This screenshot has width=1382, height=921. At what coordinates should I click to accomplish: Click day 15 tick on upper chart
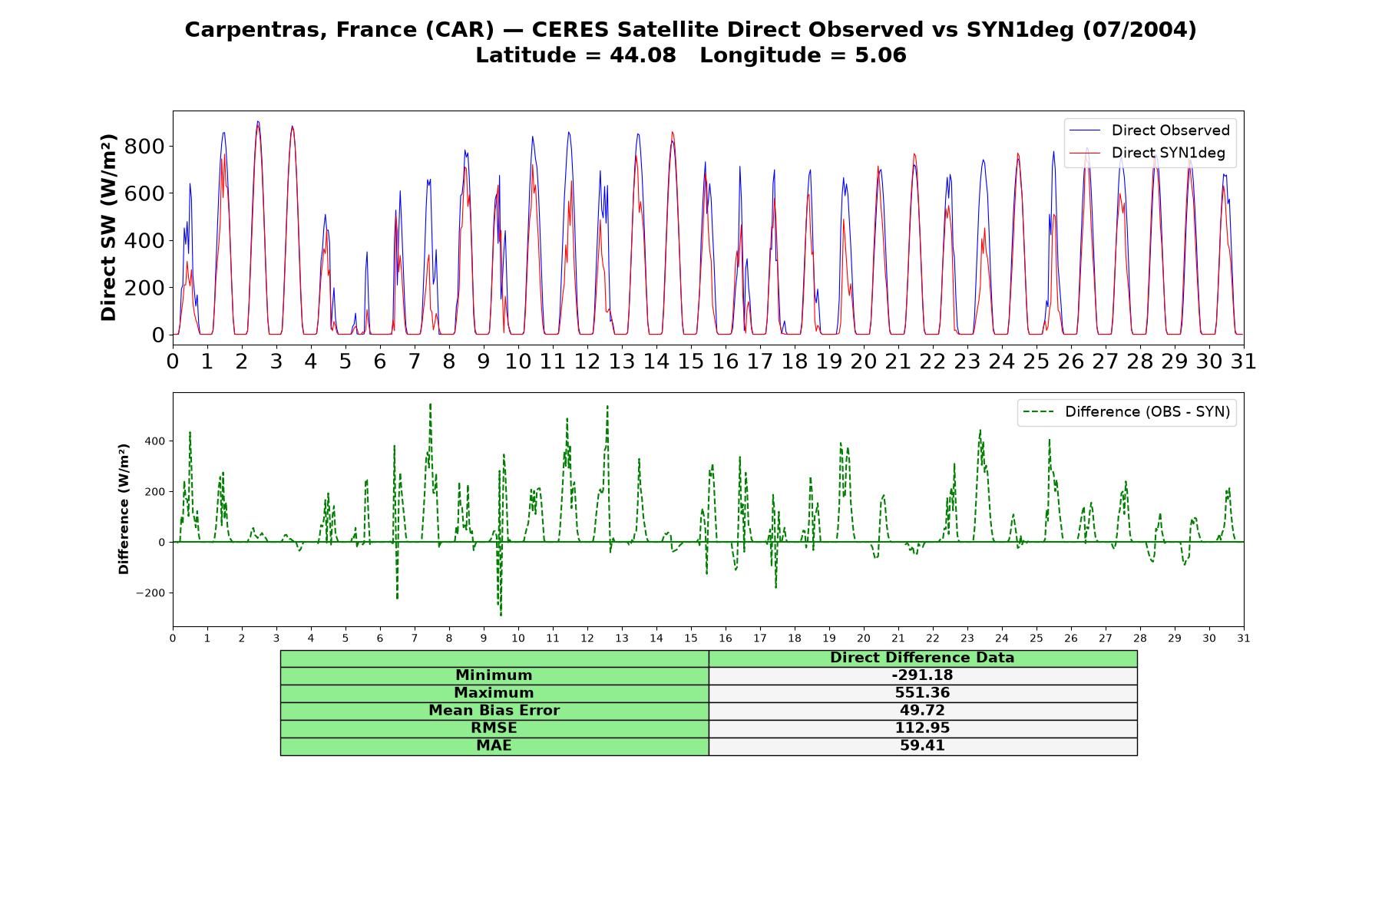point(691,361)
